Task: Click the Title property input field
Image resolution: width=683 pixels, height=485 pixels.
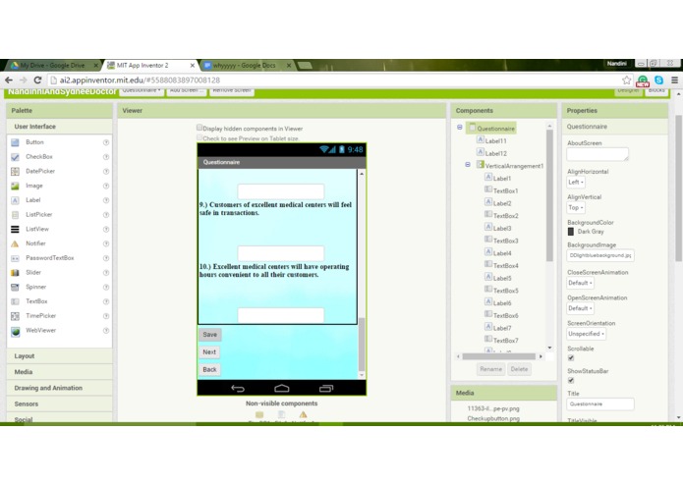Action: point(600,404)
